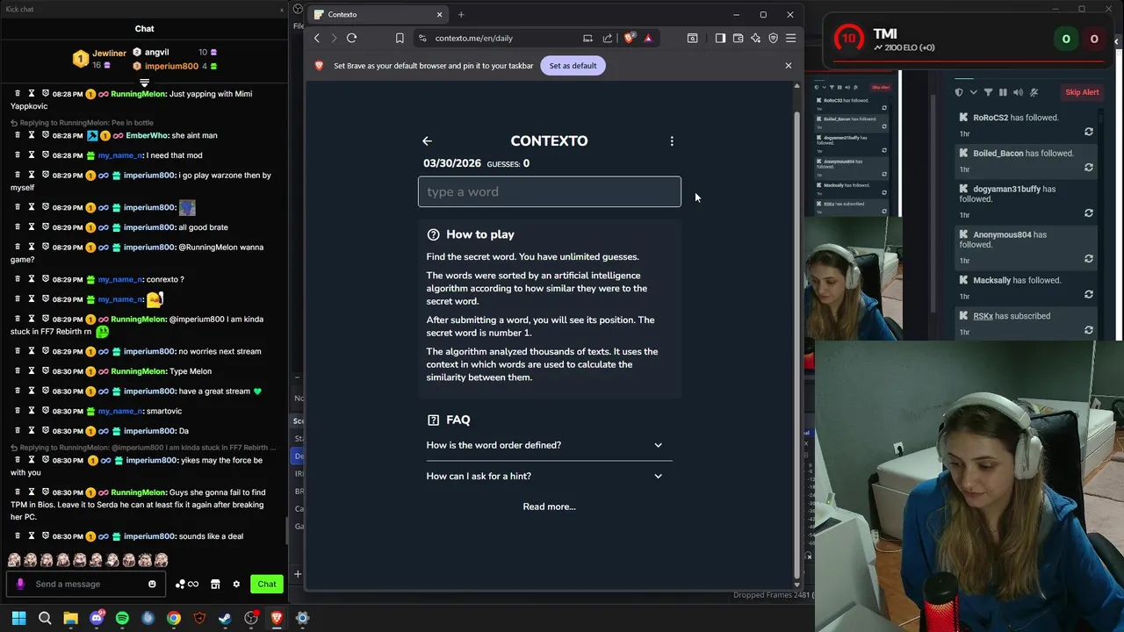Open Brave VPN shield icon
1124x632 pixels.
(773, 38)
